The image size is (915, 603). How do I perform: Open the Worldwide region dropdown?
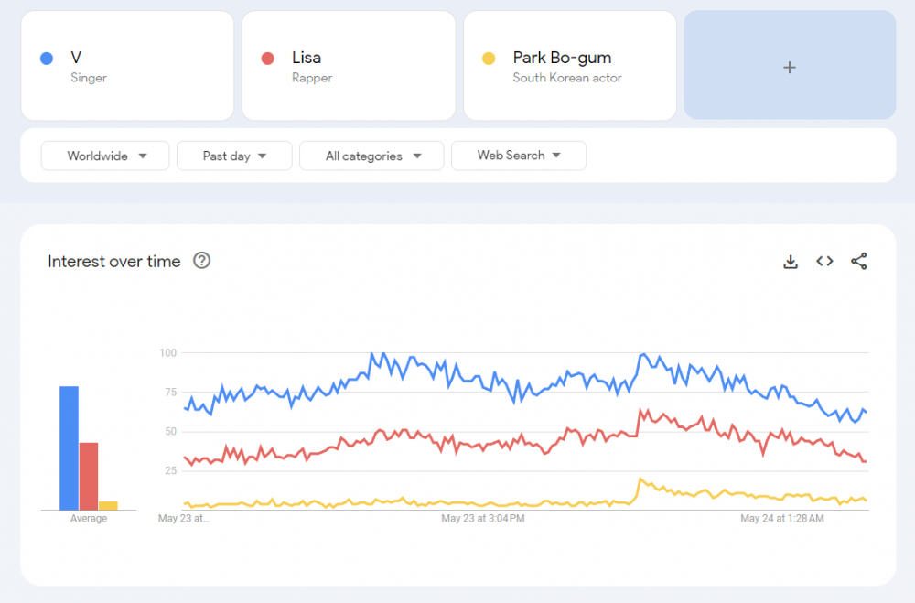[105, 156]
